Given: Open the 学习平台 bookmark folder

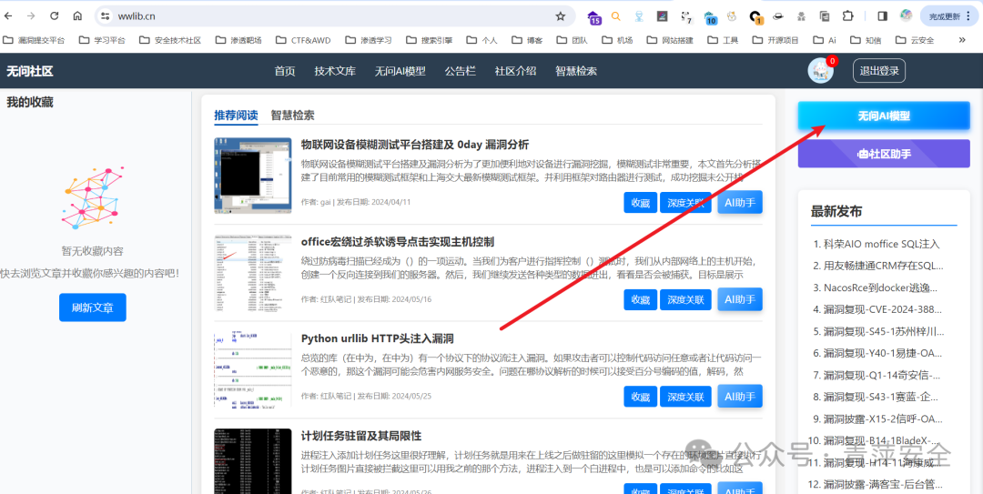Looking at the screenshot, I should click(102, 40).
